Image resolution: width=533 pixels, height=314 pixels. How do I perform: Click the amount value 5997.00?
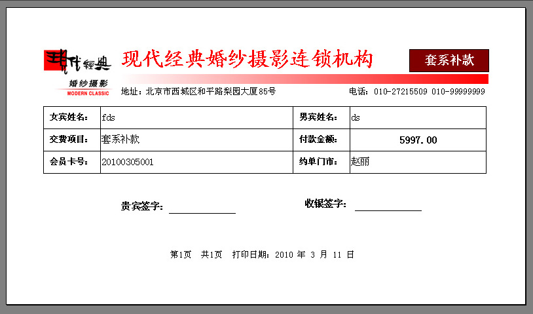pyautogui.click(x=418, y=140)
